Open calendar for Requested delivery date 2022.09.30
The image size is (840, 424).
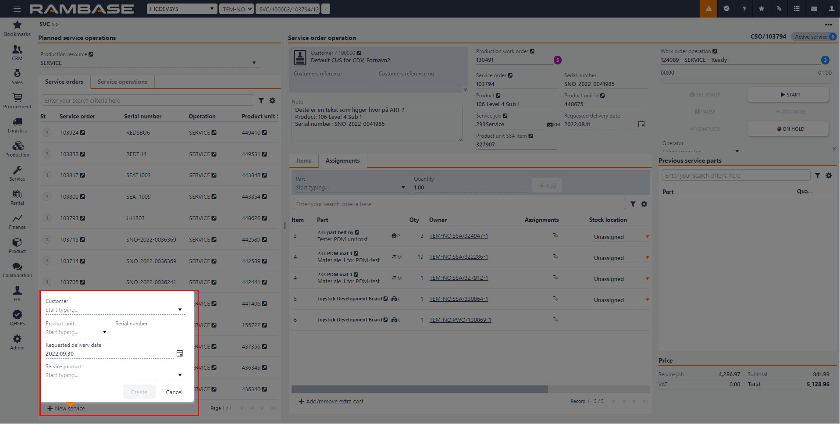click(x=180, y=353)
